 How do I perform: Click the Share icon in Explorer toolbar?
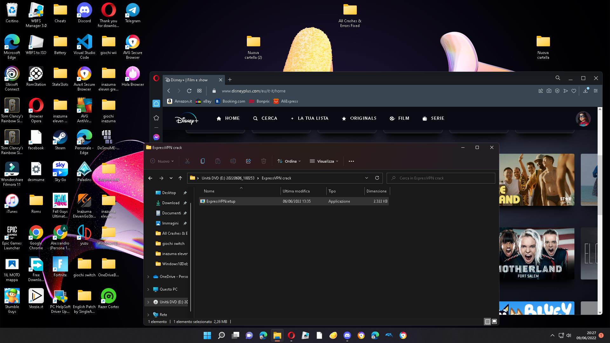(x=248, y=161)
